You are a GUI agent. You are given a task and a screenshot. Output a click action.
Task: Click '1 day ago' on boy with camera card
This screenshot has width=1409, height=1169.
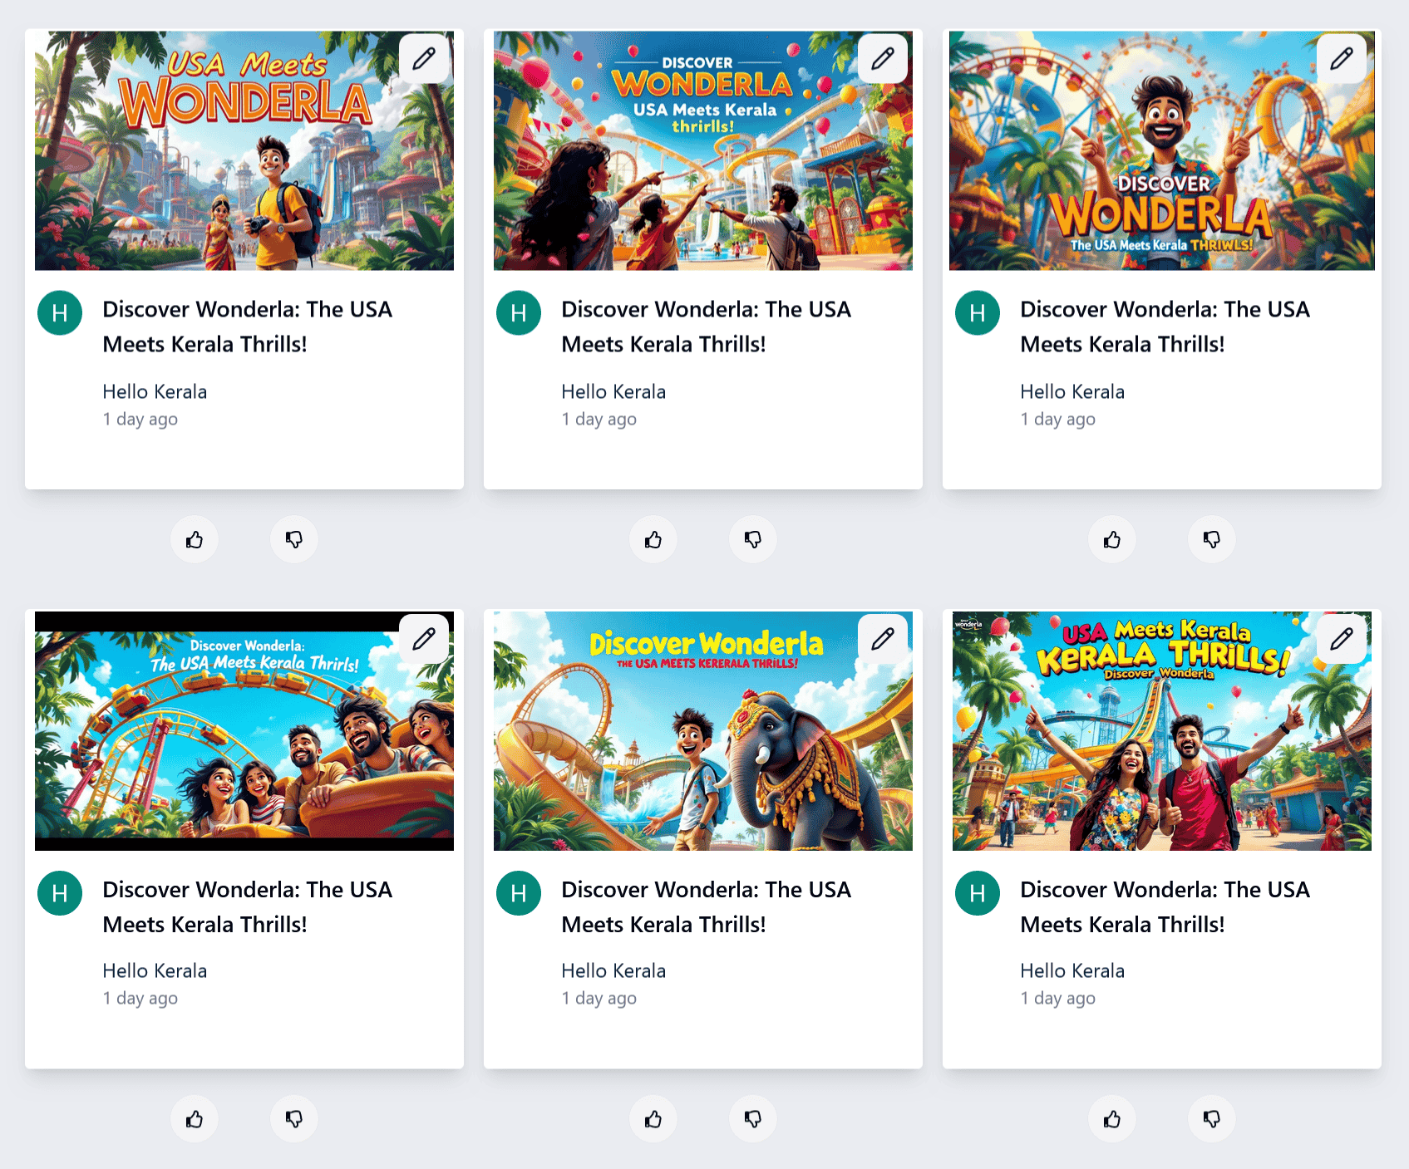pyautogui.click(x=140, y=419)
